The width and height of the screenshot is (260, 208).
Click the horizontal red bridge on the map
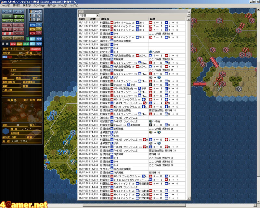(x=200, y=84)
